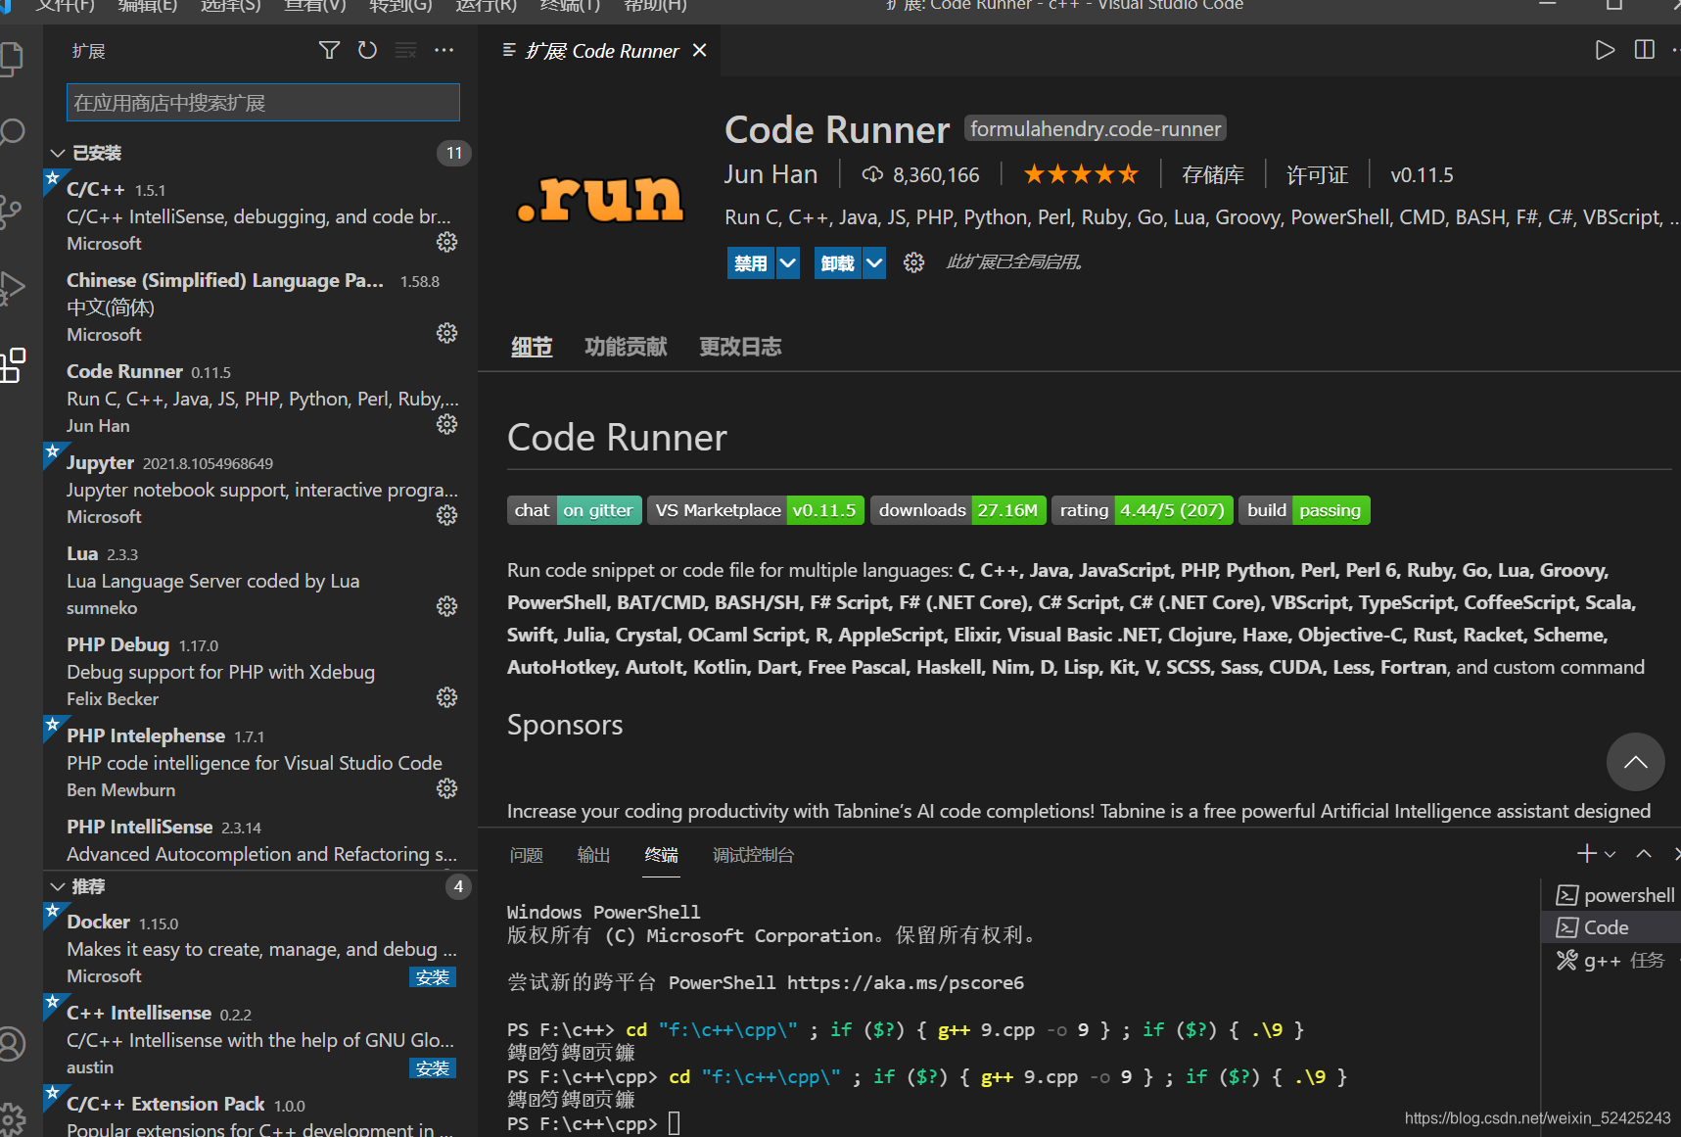Open the Extensions view icon
This screenshot has height=1137, width=1681.
12,365
